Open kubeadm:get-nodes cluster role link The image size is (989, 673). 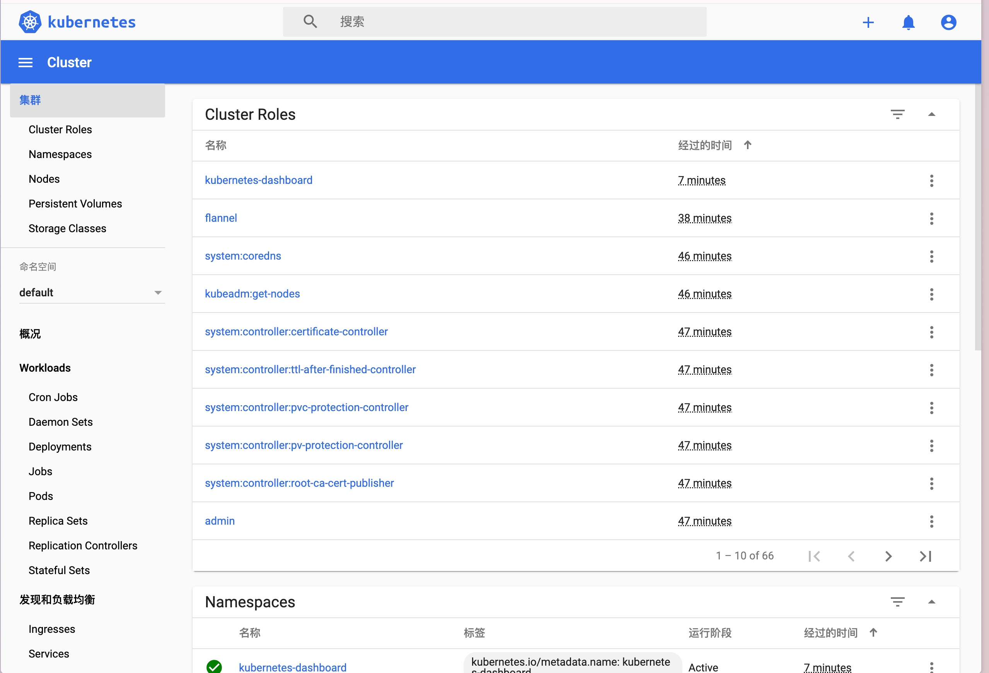[252, 294]
